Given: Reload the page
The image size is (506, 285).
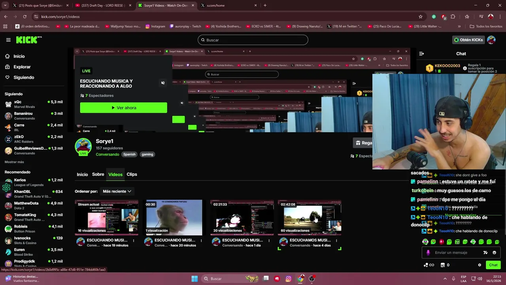Looking at the screenshot, I should click(25, 17).
